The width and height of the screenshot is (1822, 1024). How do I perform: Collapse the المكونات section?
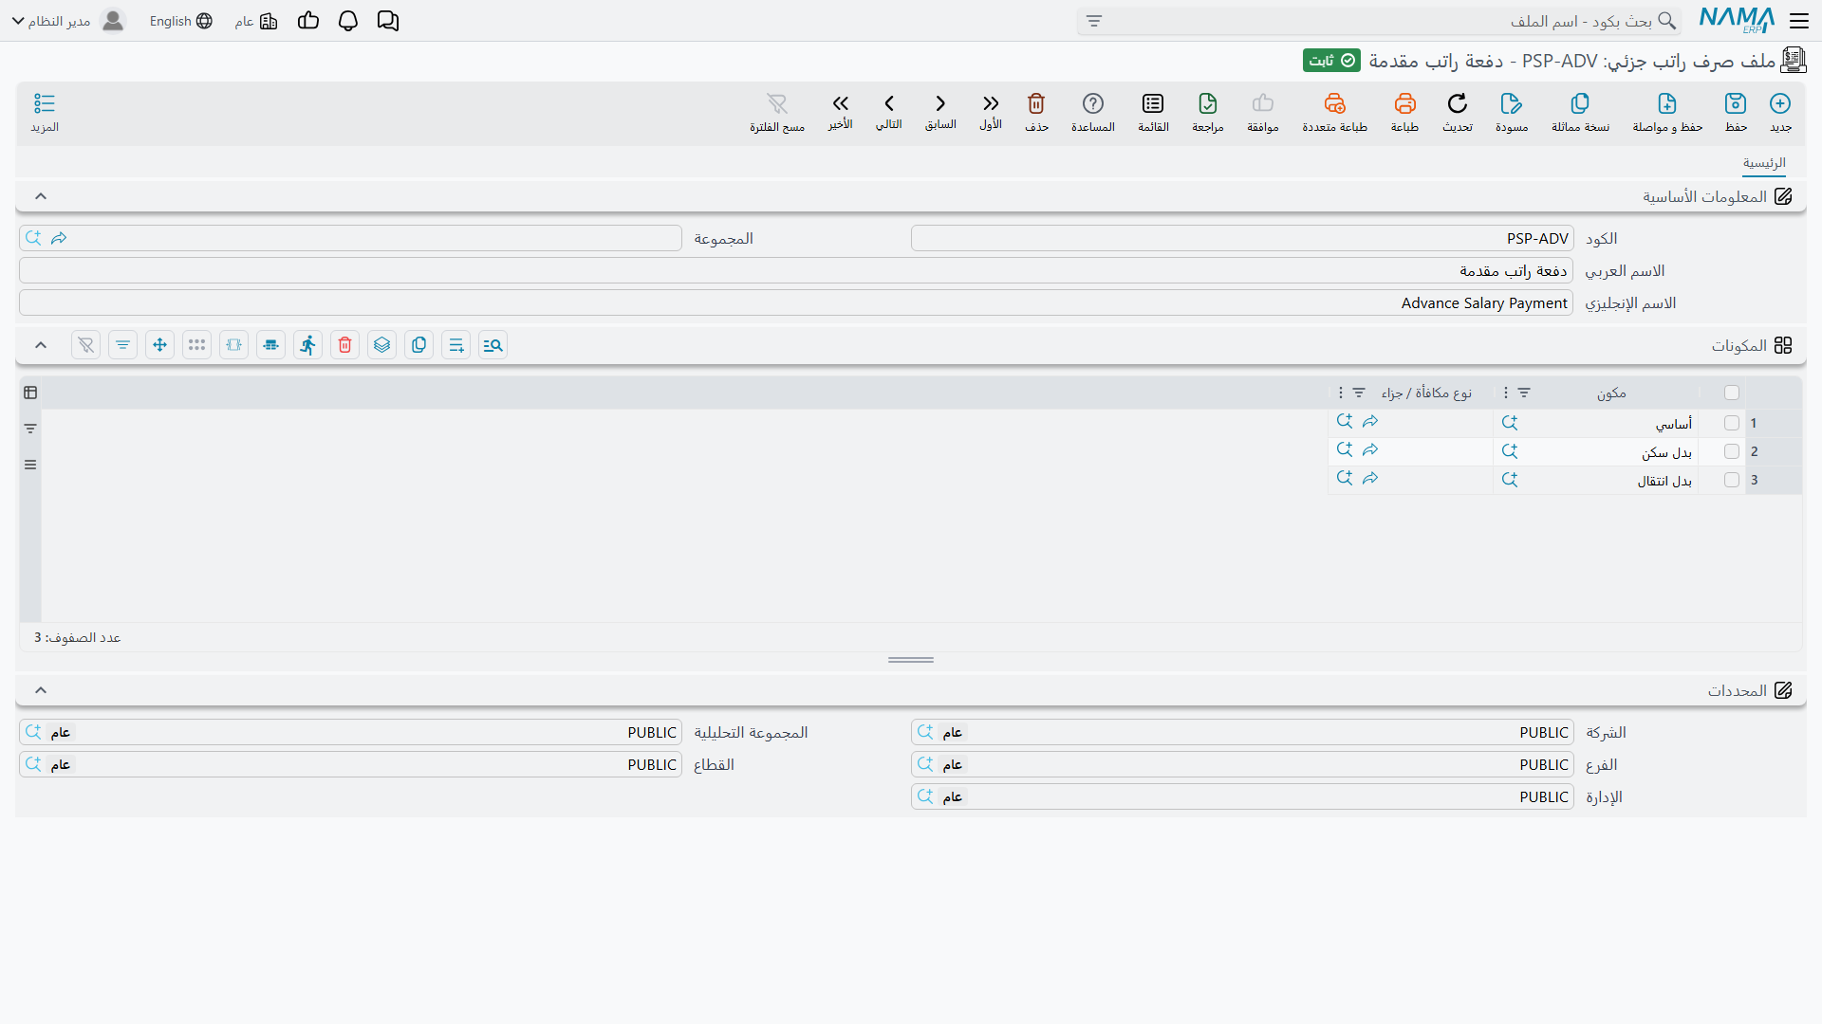pos(41,345)
